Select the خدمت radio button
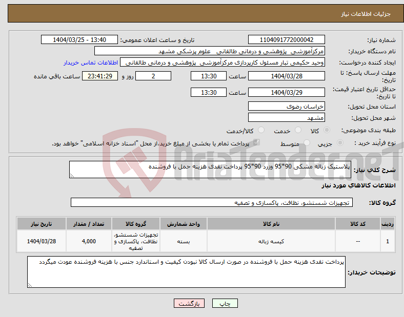 click(298, 130)
